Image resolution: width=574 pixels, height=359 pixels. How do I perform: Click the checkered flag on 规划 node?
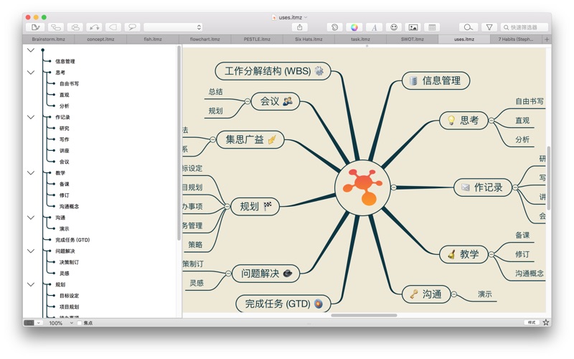[268, 206]
